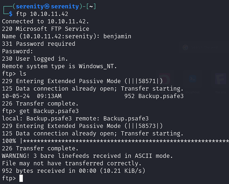Click the Backup.psafe3 filename in the listing
The width and height of the screenshot is (229, 184).
coord(161,96)
